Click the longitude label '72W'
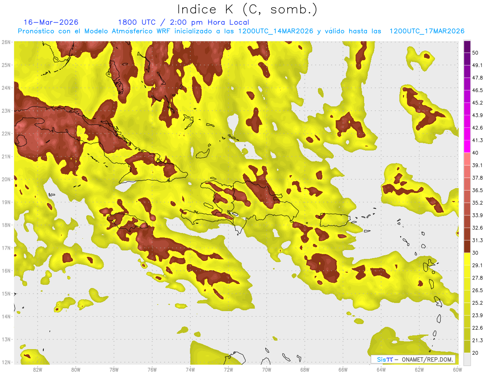The height and width of the screenshot is (375, 486). [228, 370]
